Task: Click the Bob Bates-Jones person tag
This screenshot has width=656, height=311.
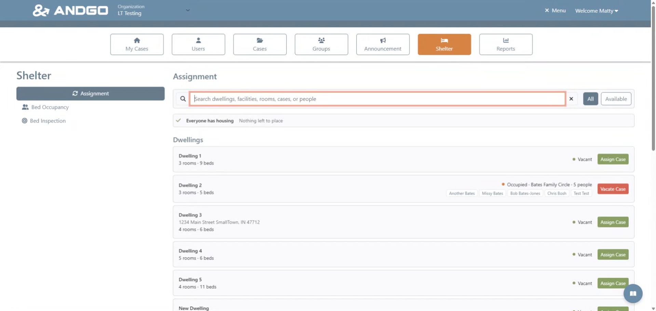Action: [525, 193]
